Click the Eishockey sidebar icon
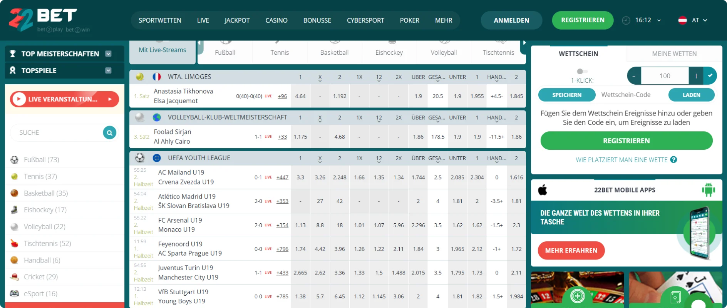 point(14,210)
